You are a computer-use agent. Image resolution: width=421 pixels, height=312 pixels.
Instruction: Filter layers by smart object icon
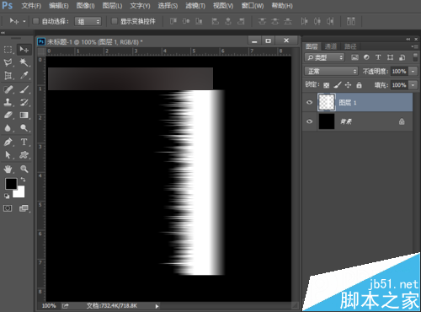click(x=402, y=57)
